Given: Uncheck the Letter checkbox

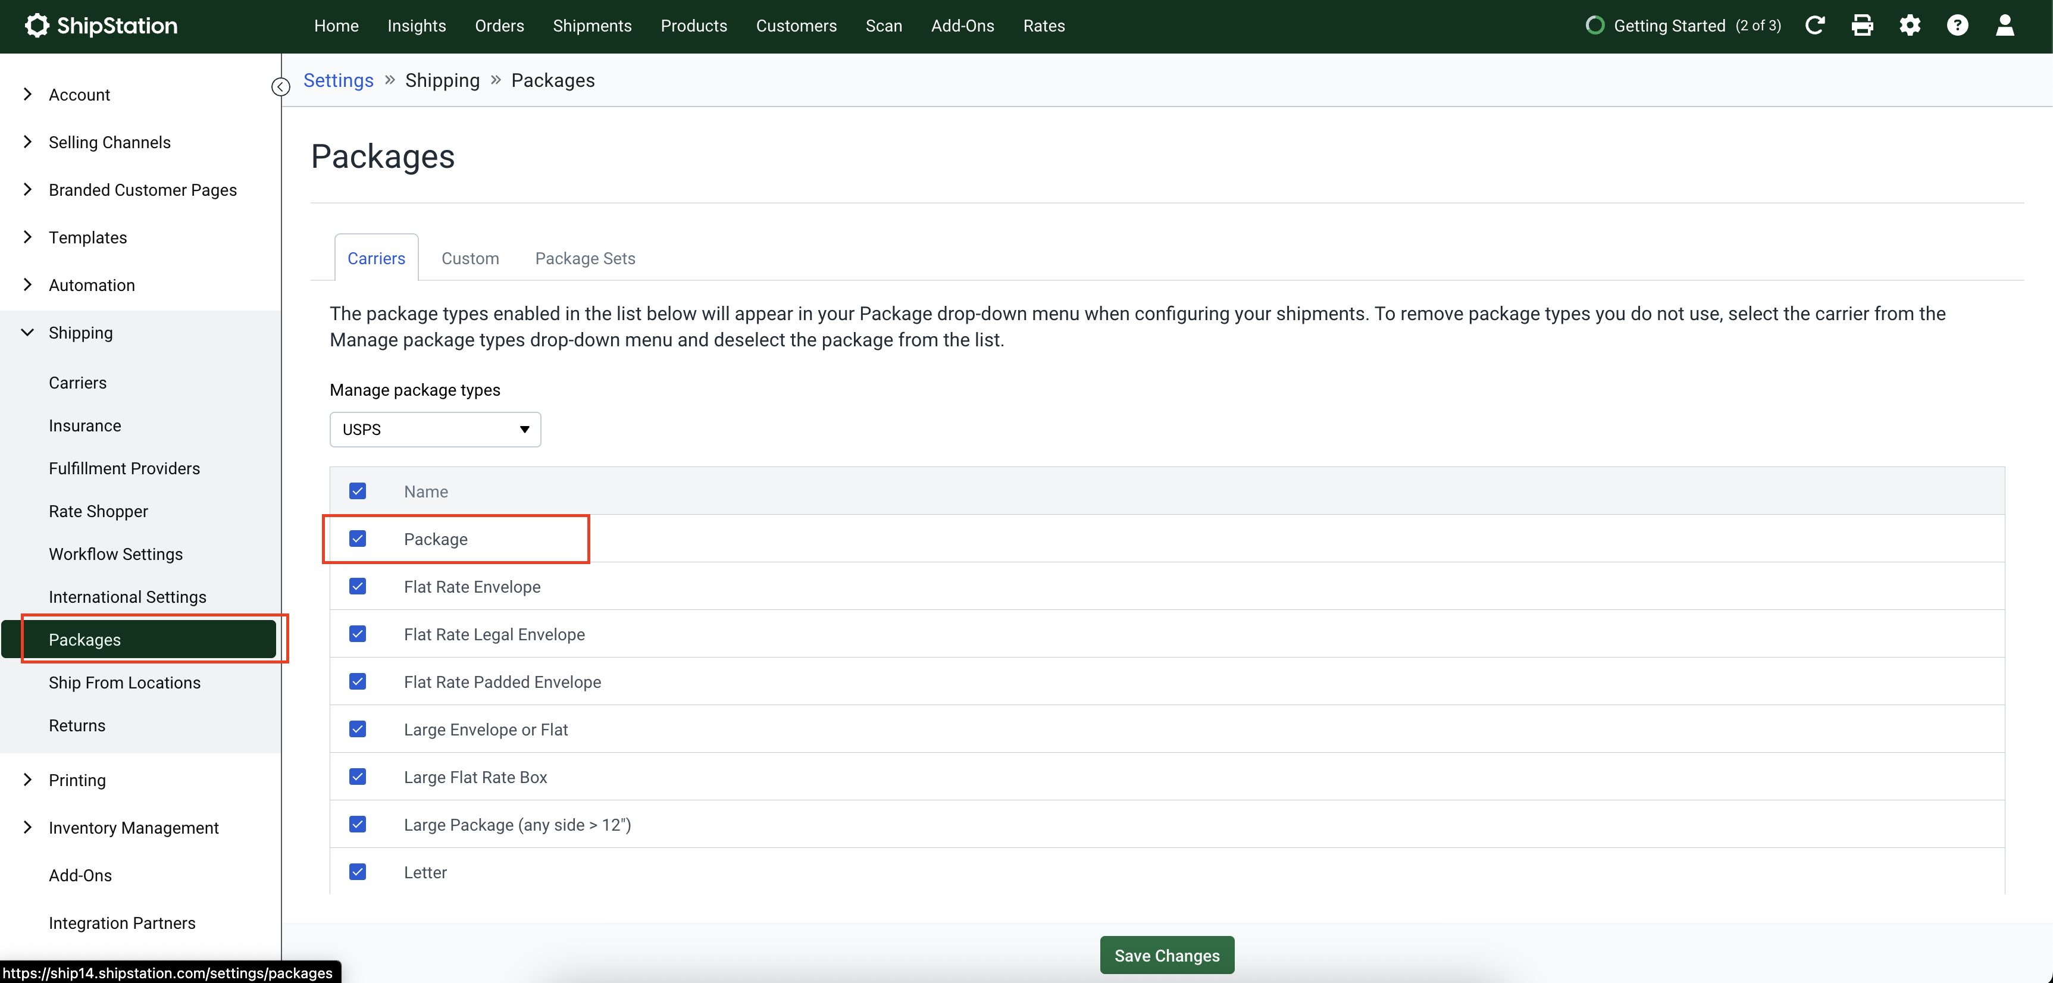Looking at the screenshot, I should tap(357, 872).
